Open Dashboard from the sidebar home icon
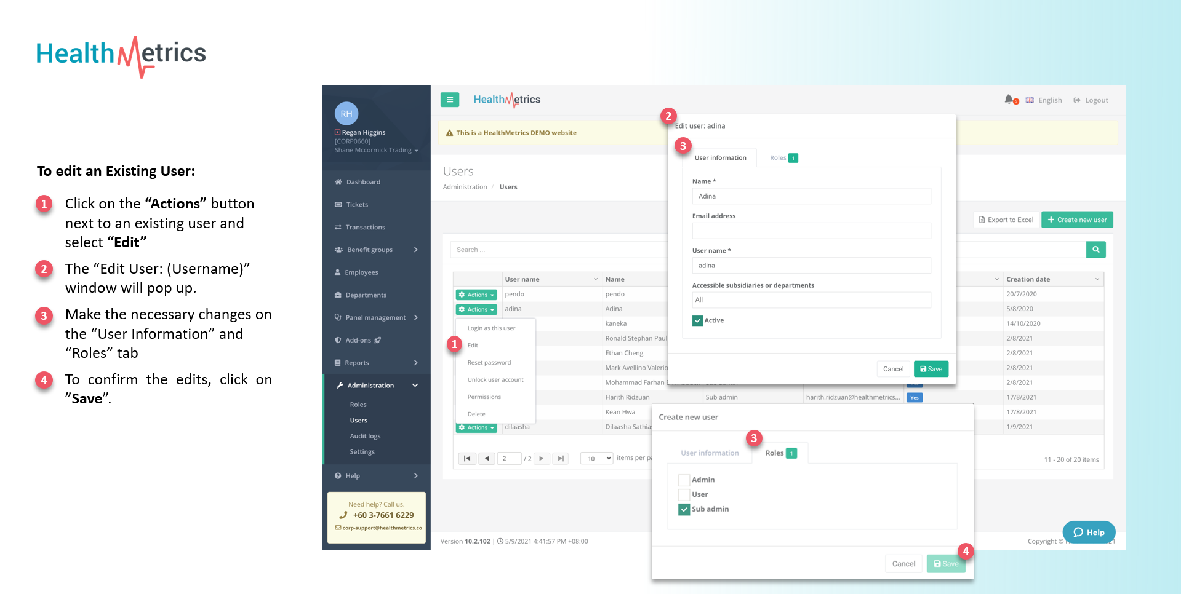 pyautogui.click(x=338, y=182)
